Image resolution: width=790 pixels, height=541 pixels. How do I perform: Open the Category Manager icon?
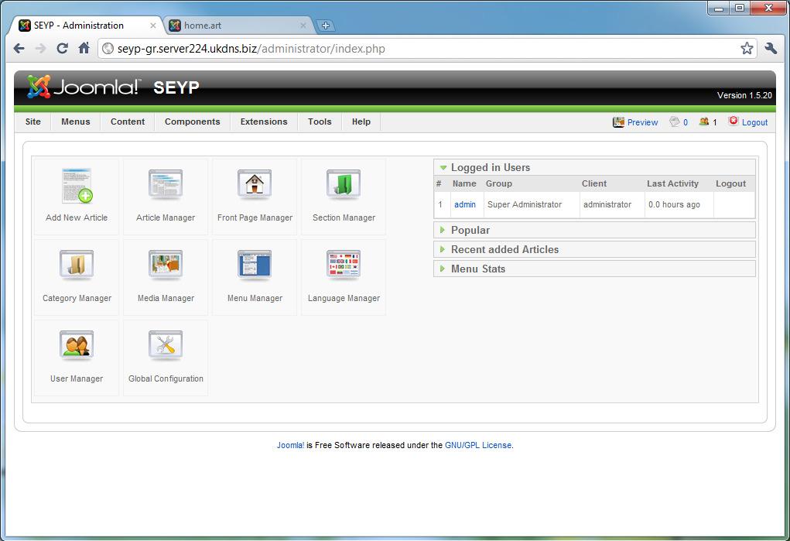77,265
